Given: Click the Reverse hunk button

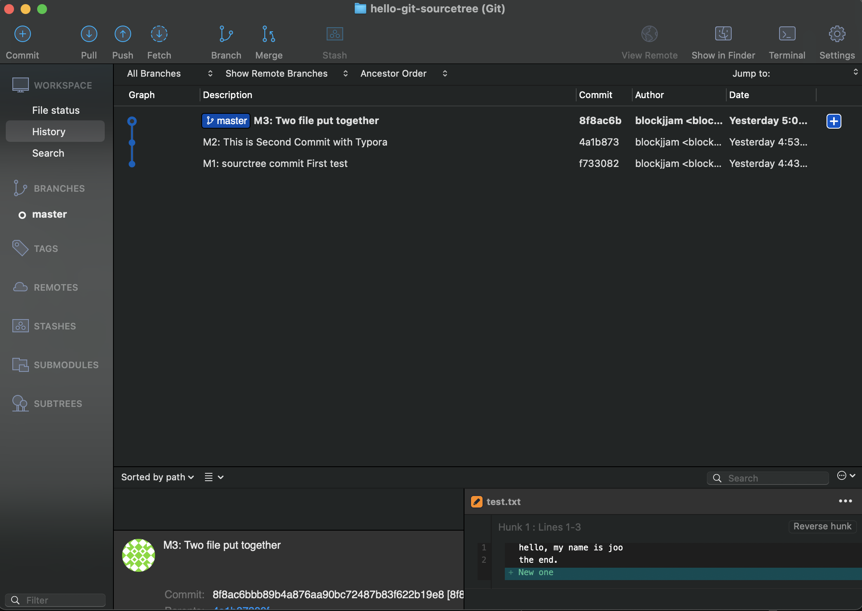Looking at the screenshot, I should click(822, 526).
